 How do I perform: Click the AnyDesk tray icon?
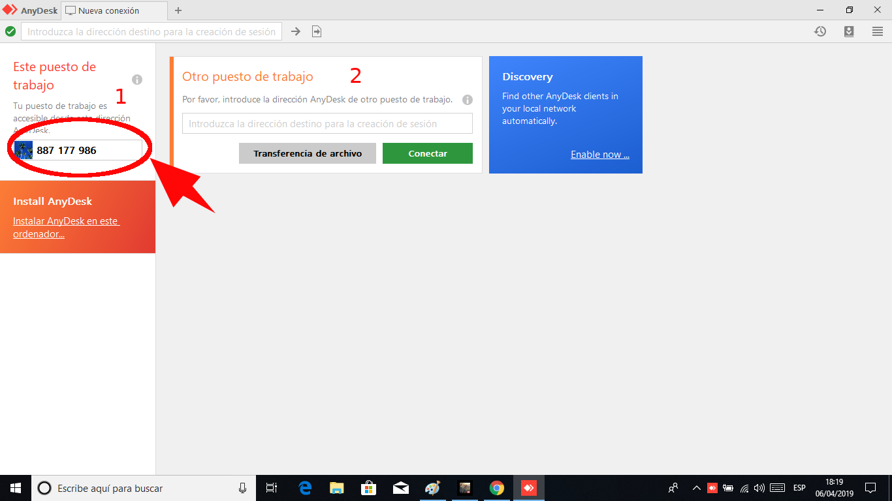tap(712, 488)
